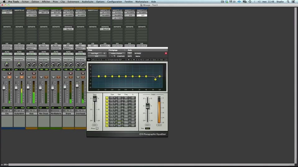The image size is (298, 167).
Task: Open the factory preset dropdown in plugin header
Action: [117, 54]
